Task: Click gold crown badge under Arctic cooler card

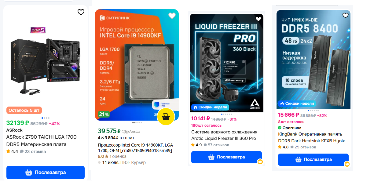Action: [260, 162]
